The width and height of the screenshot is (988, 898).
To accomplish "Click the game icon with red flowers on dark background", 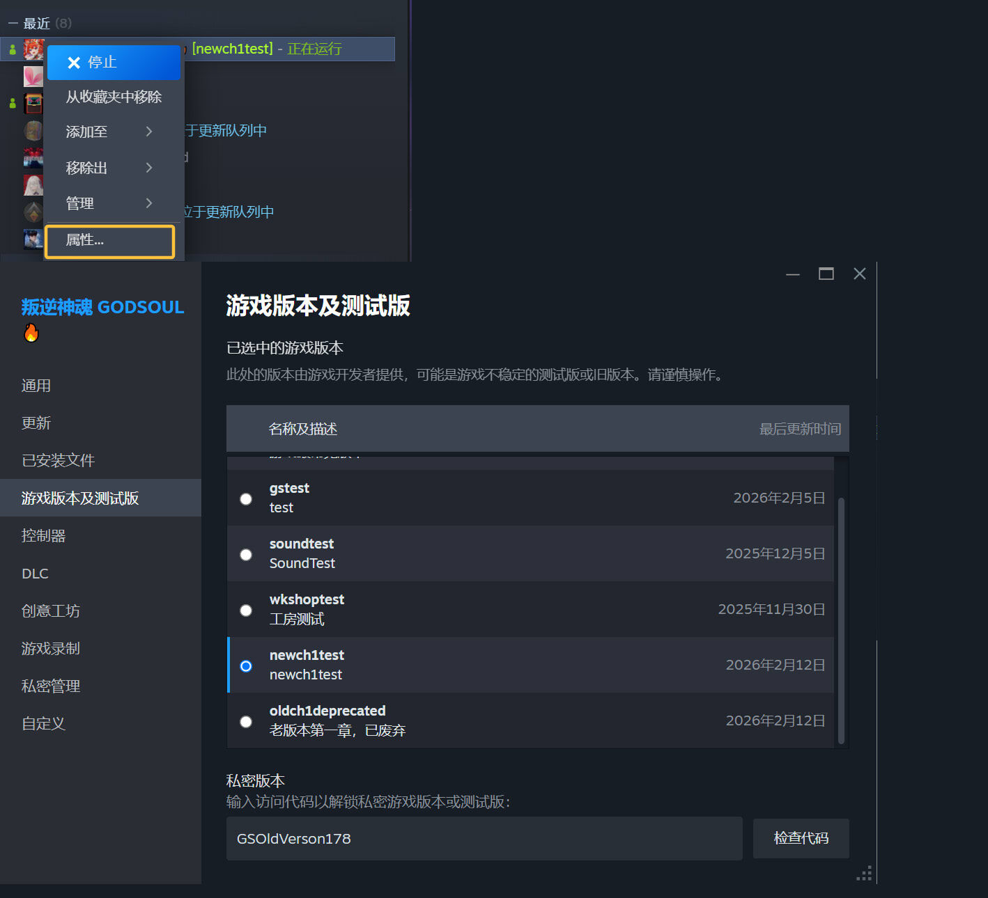I will point(33,158).
